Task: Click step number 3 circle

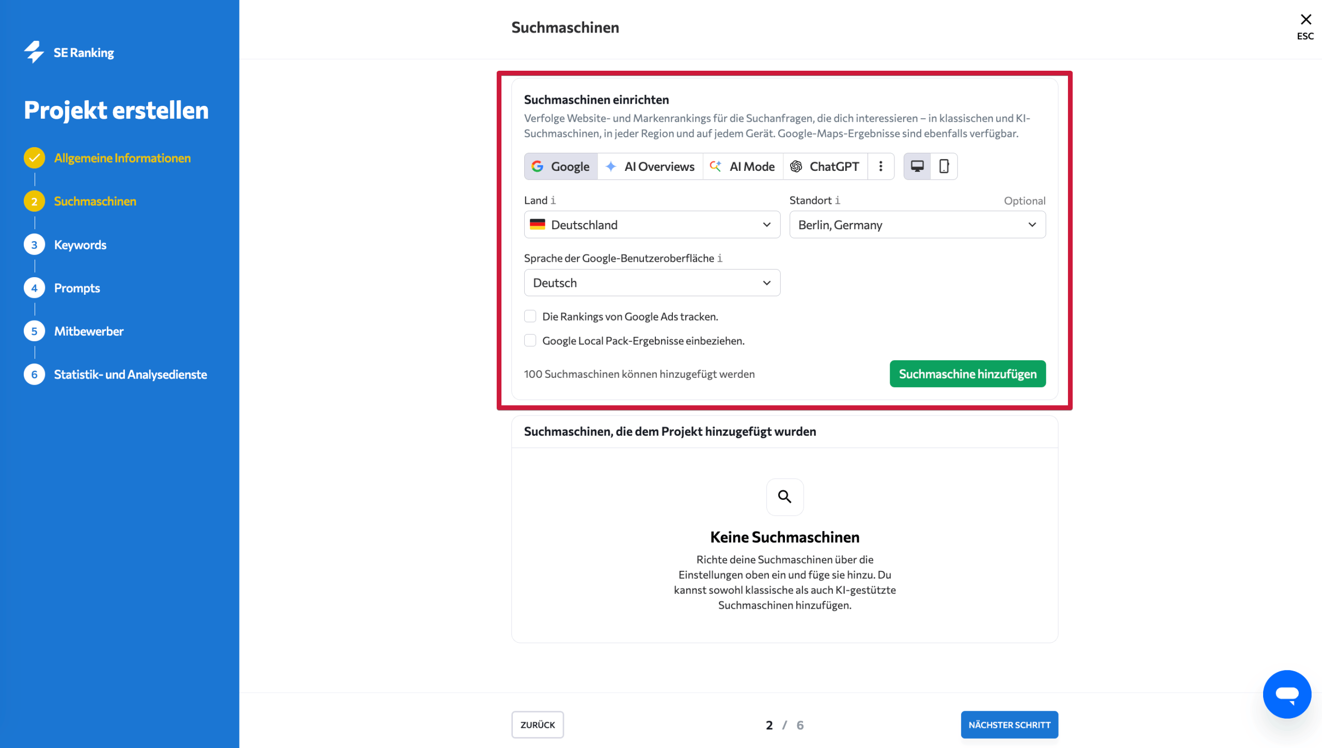Action: coord(34,245)
